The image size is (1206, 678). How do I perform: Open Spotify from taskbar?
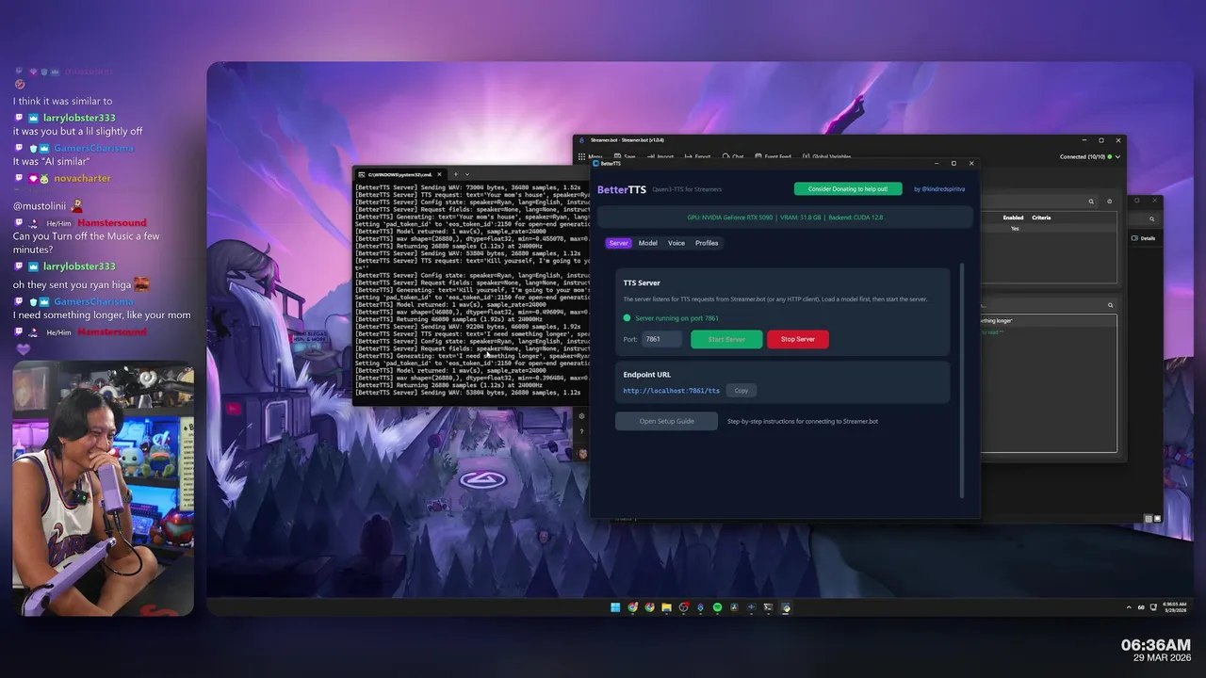pyautogui.click(x=717, y=607)
